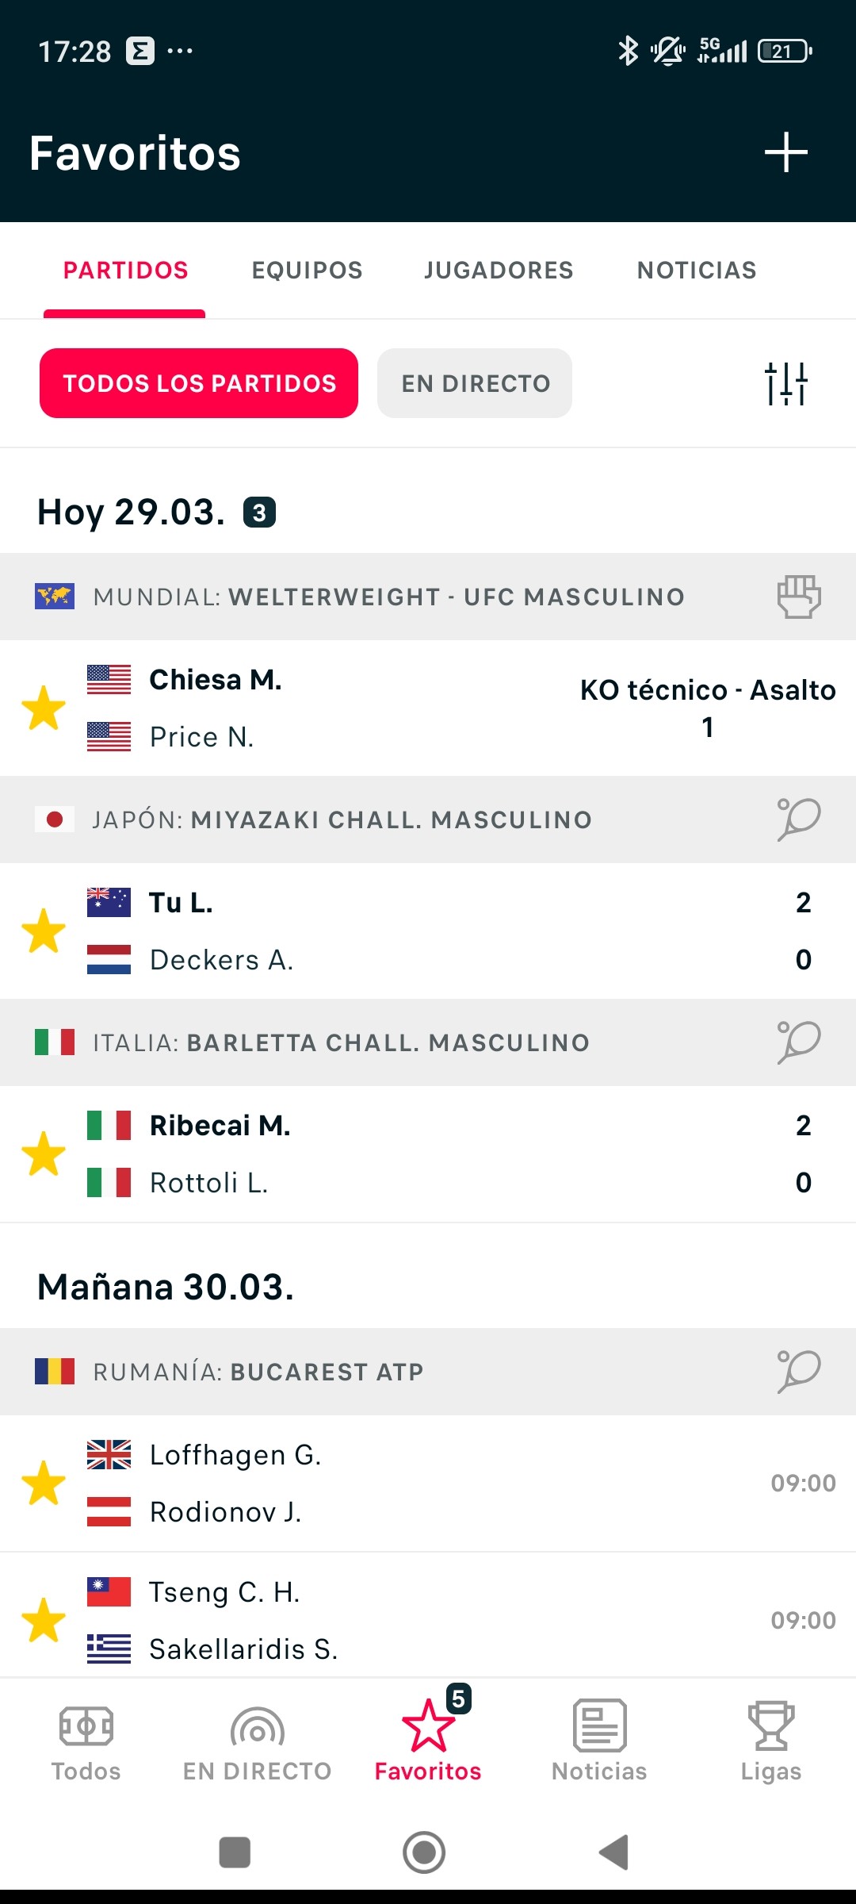Toggle favorite star for Loffhagen vs Rodionov
Image resolution: width=856 pixels, height=1904 pixels.
pos(44,1483)
